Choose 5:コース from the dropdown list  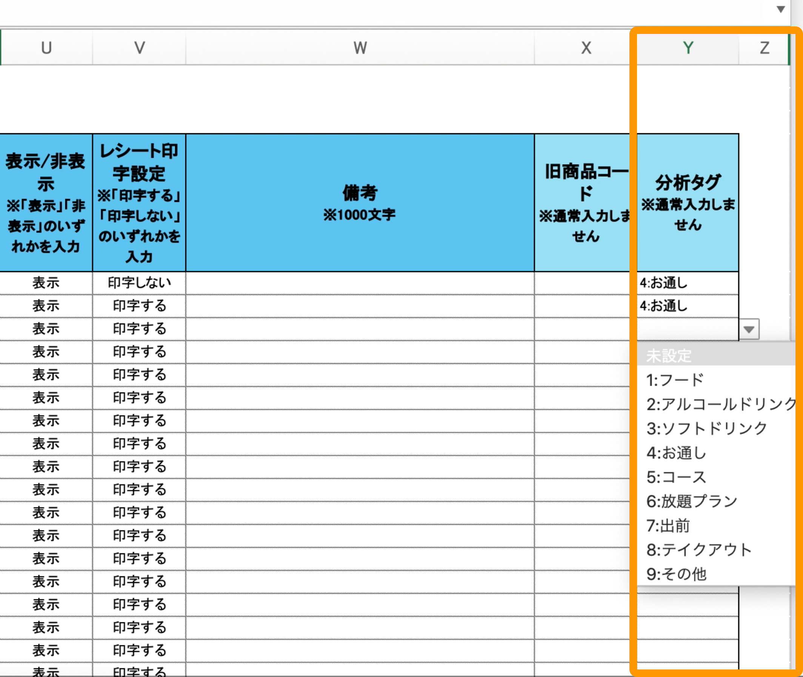click(x=716, y=477)
